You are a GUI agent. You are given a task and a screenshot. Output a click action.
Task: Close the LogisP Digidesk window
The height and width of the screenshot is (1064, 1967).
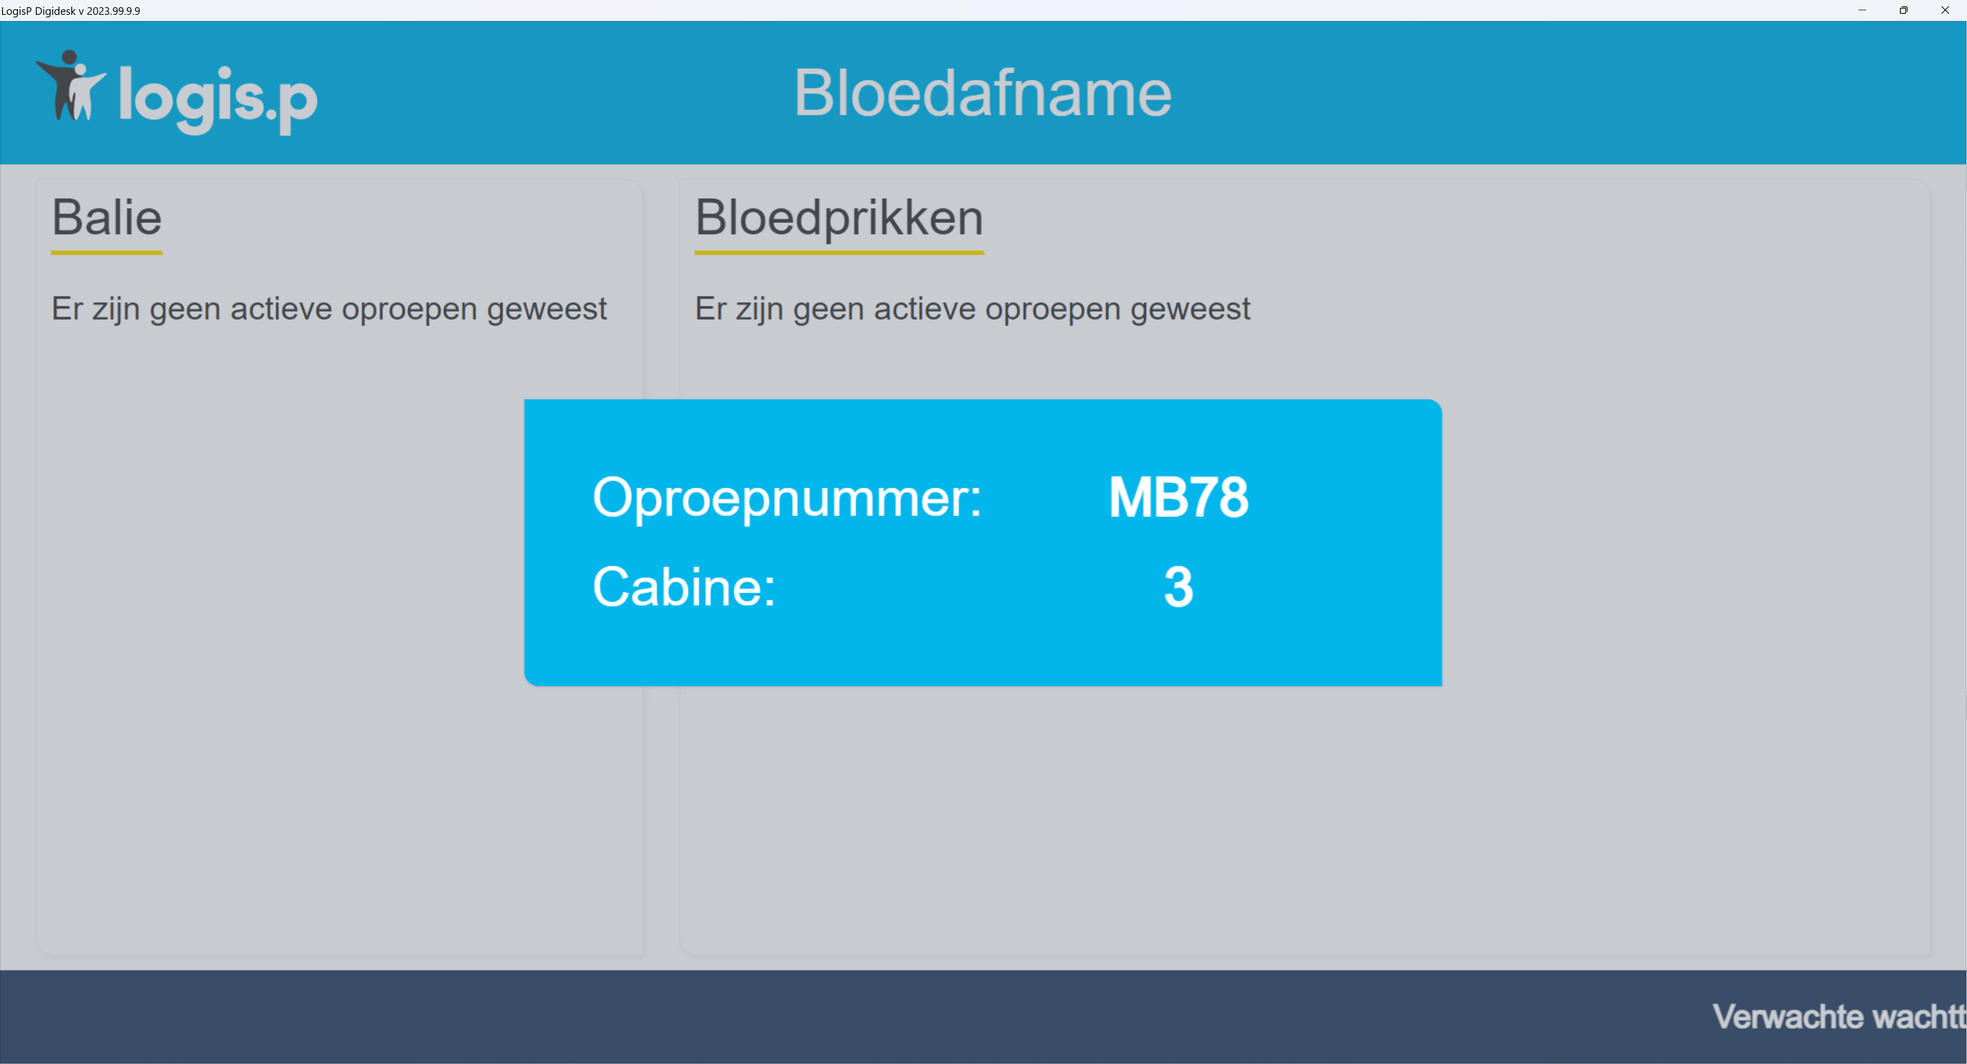[x=1944, y=11]
